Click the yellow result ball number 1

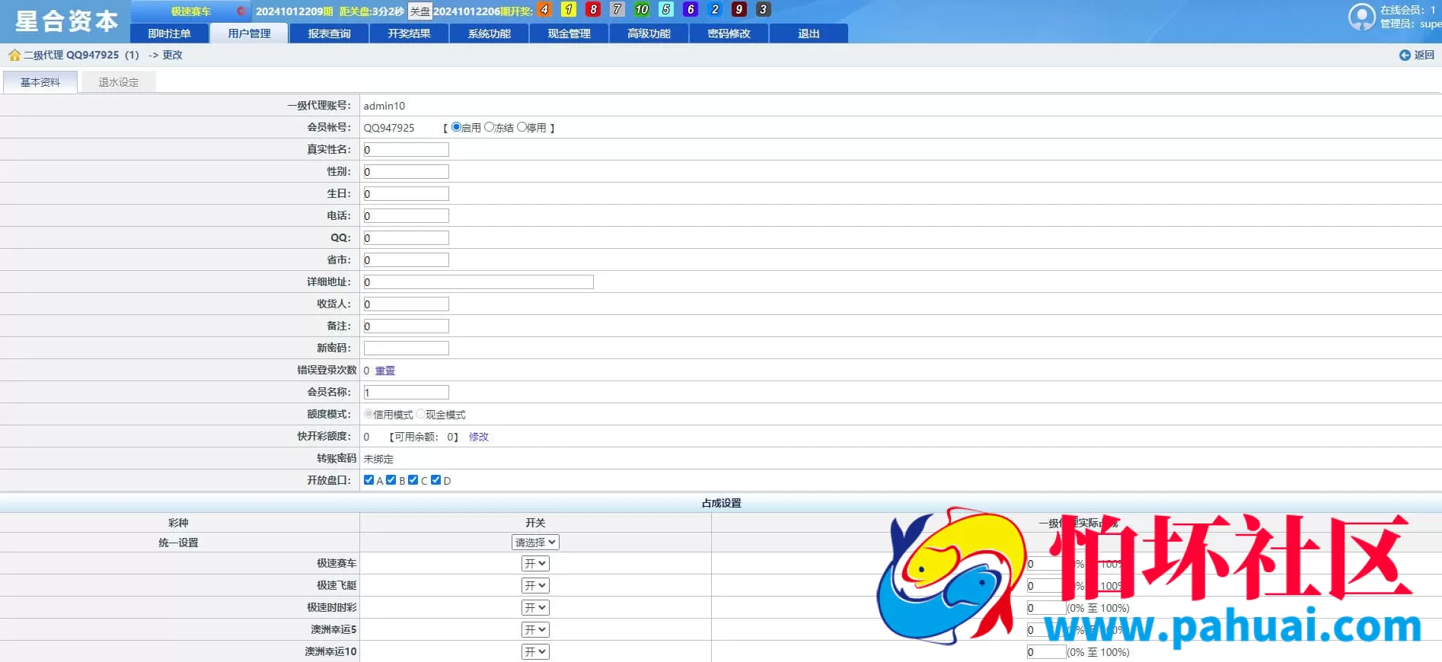[x=569, y=10]
